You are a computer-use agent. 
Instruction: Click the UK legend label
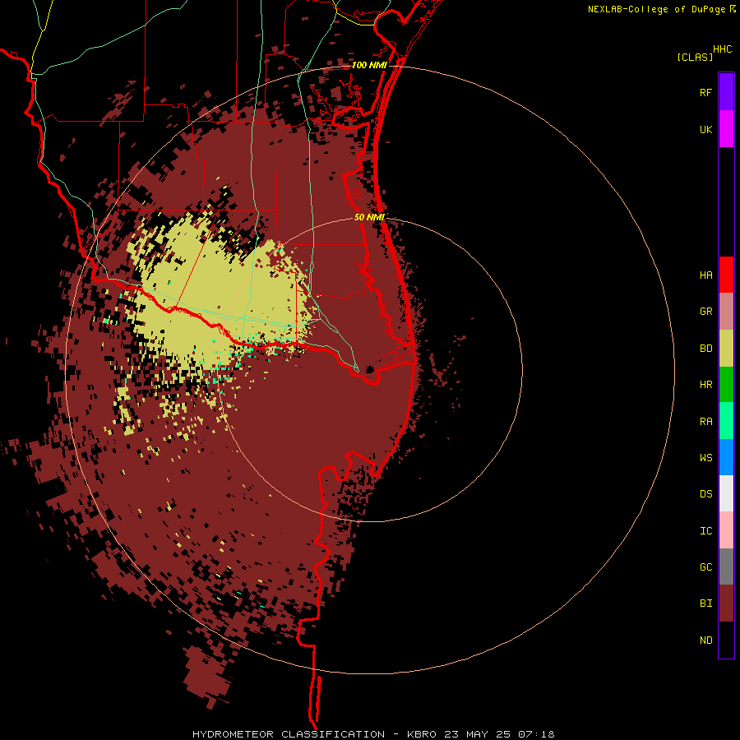[x=705, y=129]
